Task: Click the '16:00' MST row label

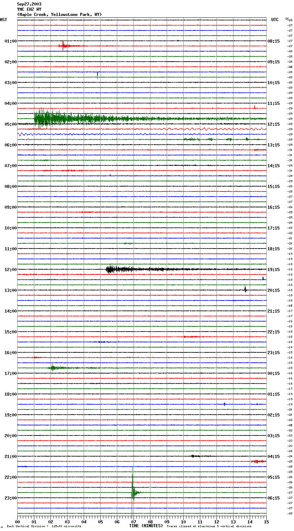Action: (11, 353)
